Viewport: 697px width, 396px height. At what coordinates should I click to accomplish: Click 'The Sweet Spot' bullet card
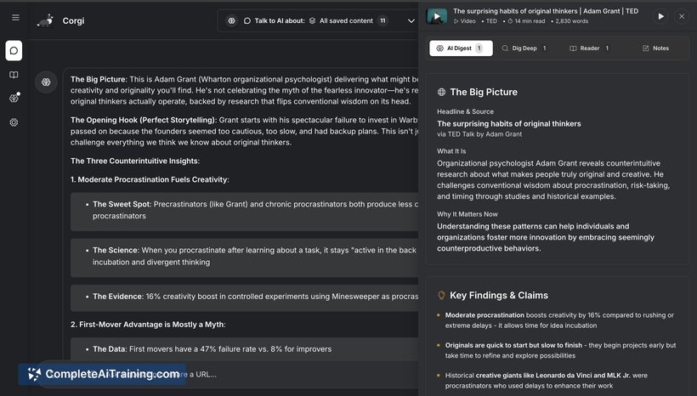[245, 212]
